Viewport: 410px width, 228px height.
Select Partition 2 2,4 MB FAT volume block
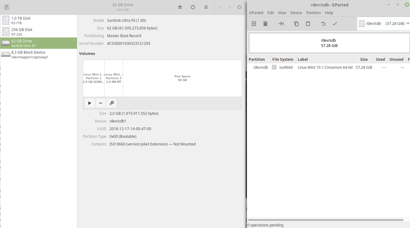[x=114, y=78]
